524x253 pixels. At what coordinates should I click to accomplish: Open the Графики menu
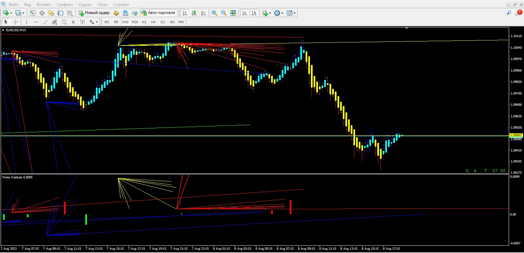point(65,5)
